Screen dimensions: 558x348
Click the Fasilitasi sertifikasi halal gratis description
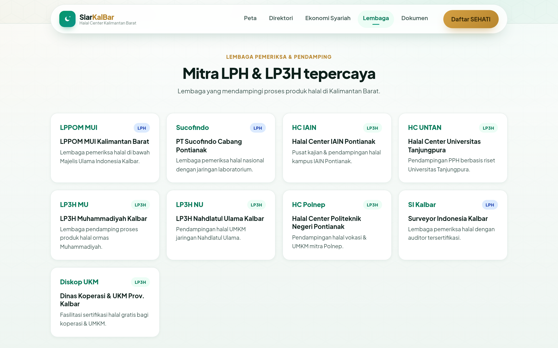pos(104,319)
